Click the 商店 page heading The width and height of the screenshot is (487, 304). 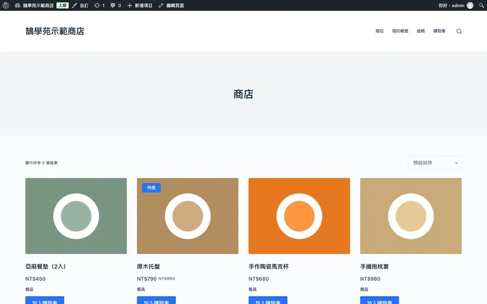click(x=243, y=94)
